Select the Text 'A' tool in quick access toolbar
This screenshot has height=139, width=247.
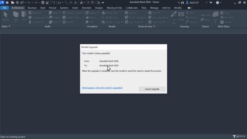point(76,3)
